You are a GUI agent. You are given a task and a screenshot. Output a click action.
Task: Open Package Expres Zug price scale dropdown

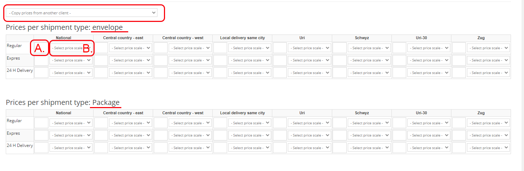click(488, 135)
